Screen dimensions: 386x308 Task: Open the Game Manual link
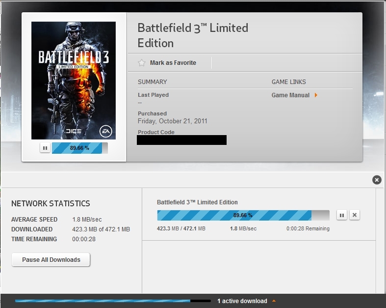[290, 95]
